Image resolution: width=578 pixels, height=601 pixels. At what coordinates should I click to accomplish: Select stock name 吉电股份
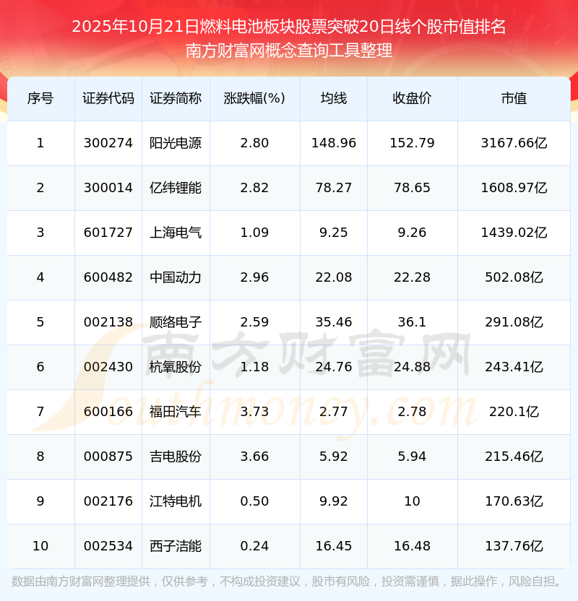pyautogui.click(x=176, y=457)
